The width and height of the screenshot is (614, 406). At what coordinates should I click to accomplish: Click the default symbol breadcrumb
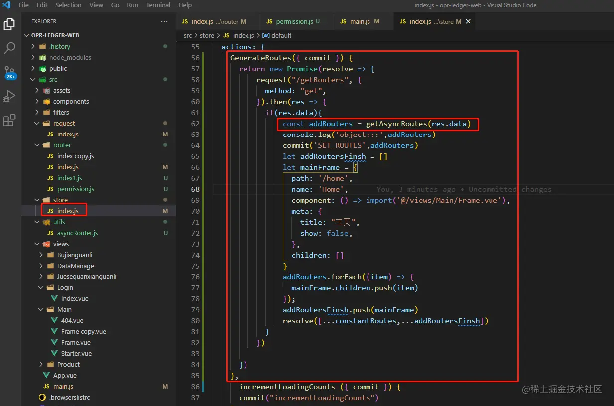281,35
